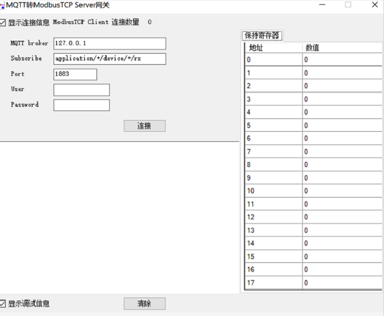Image resolution: width=384 pixels, height=316 pixels.
Task: Click the 连接 button
Action: pyautogui.click(x=144, y=126)
